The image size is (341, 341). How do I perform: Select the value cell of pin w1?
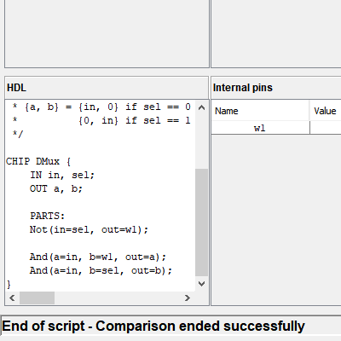tap(326, 128)
